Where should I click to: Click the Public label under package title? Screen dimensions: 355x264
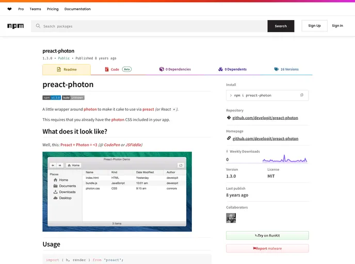click(64, 58)
